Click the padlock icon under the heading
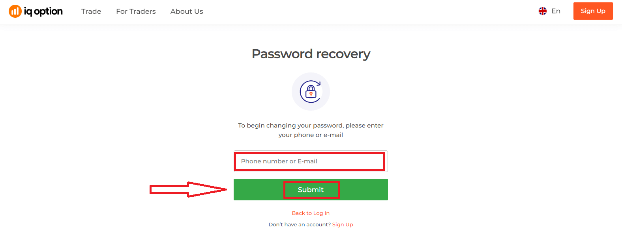Screen dimensions: 622x235 click(311, 93)
